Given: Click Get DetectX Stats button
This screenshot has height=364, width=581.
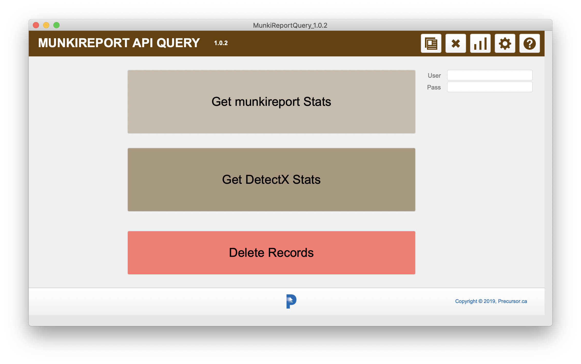Looking at the screenshot, I should coord(272,180).
